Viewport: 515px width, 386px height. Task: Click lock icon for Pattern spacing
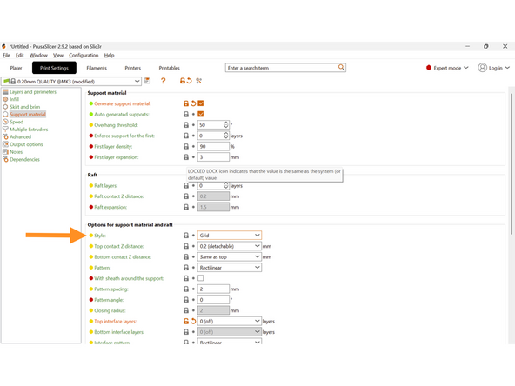(x=186, y=289)
